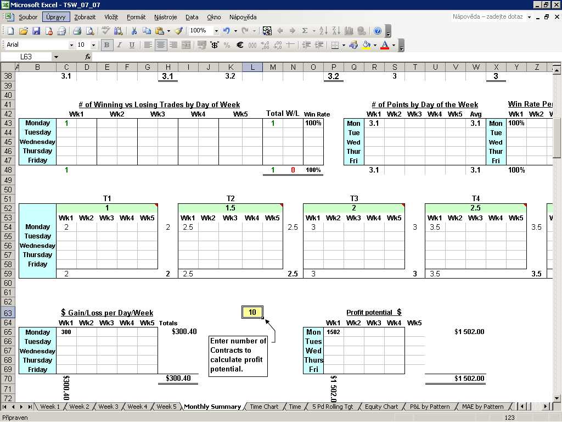Click the last sheet tab navigation arrow
The height and width of the screenshot is (422, 562).
30,407
